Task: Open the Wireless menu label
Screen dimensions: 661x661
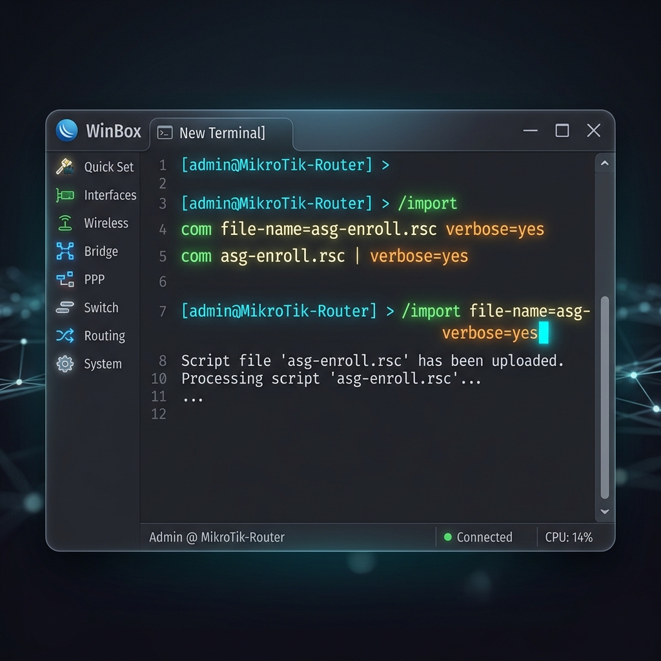Action: click(x=106, y=223)
